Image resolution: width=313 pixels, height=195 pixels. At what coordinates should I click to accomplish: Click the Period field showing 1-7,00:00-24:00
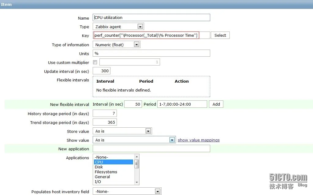[x=182, y=104]
